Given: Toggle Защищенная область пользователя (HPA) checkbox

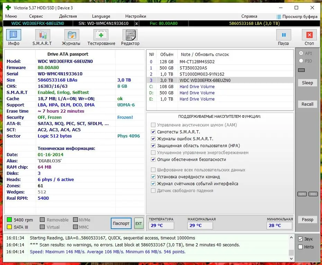Looking at the screenshot, I should pos(153,146).
